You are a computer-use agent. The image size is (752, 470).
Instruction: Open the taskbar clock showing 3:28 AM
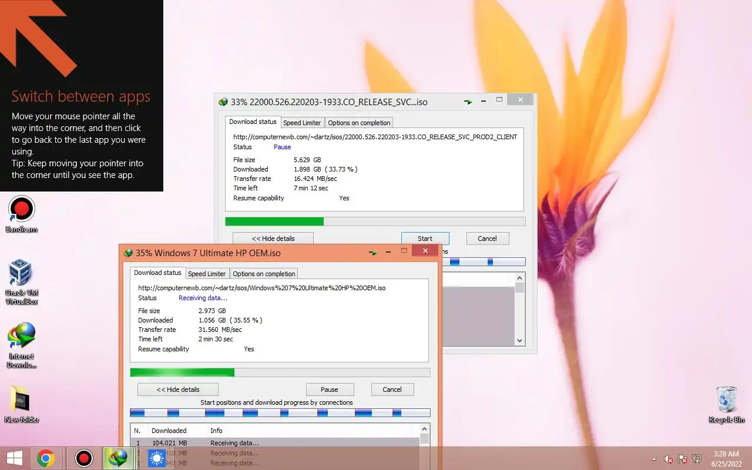726,459
